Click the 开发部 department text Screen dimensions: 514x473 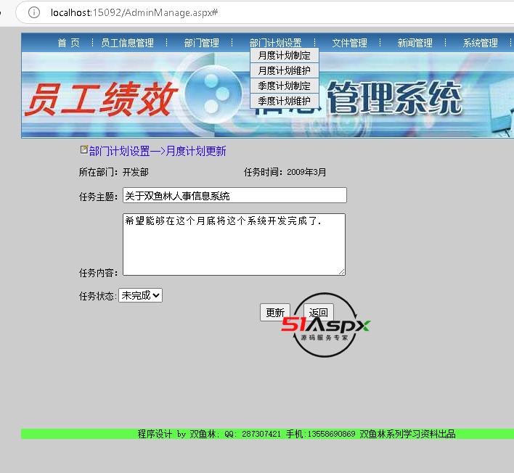[135, 172]
